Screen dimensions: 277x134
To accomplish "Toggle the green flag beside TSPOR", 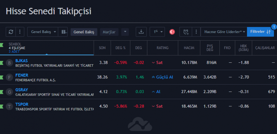I will (1, 106).
